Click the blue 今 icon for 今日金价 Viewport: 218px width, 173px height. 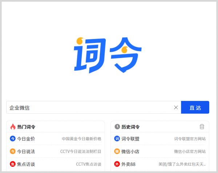[13, 139]
